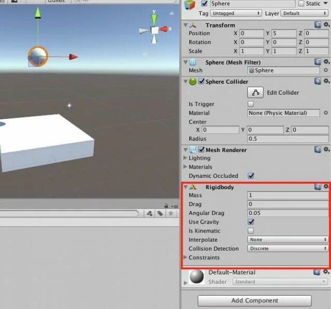
Task: Collapse the Rigidbody component
Action: pyautogui.click(x=186, y=187)
